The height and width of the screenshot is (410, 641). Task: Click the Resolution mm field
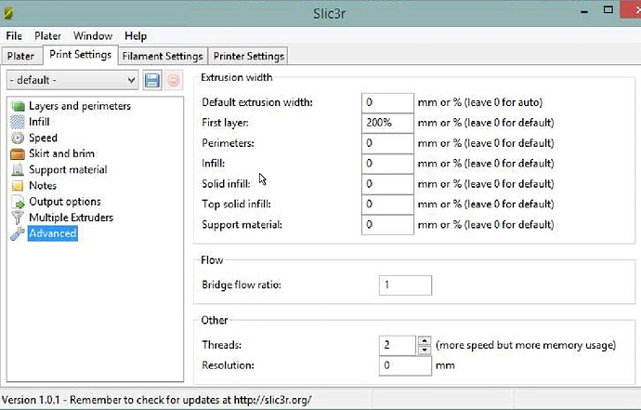point(405,365)
